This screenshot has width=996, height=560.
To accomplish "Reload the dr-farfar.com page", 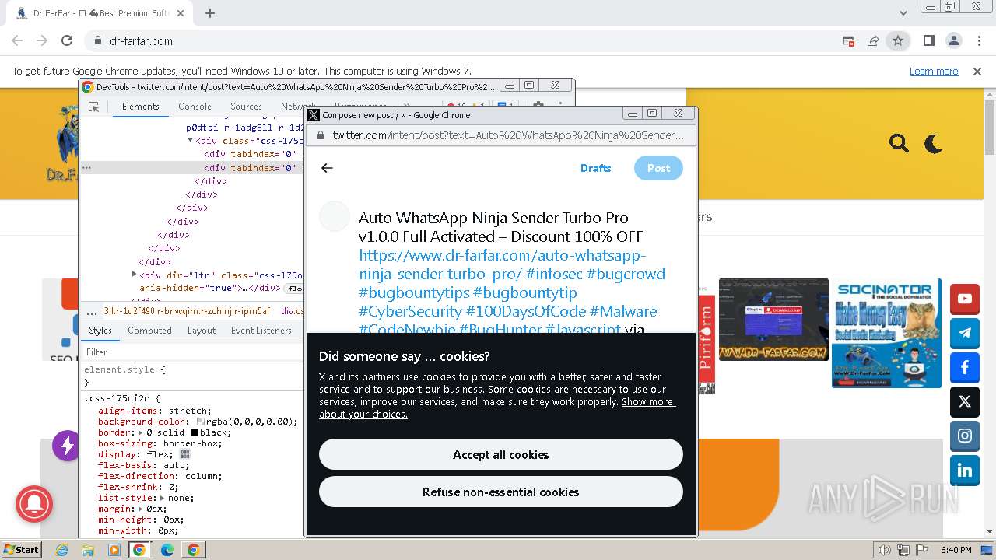I will [x=67, y=40].
